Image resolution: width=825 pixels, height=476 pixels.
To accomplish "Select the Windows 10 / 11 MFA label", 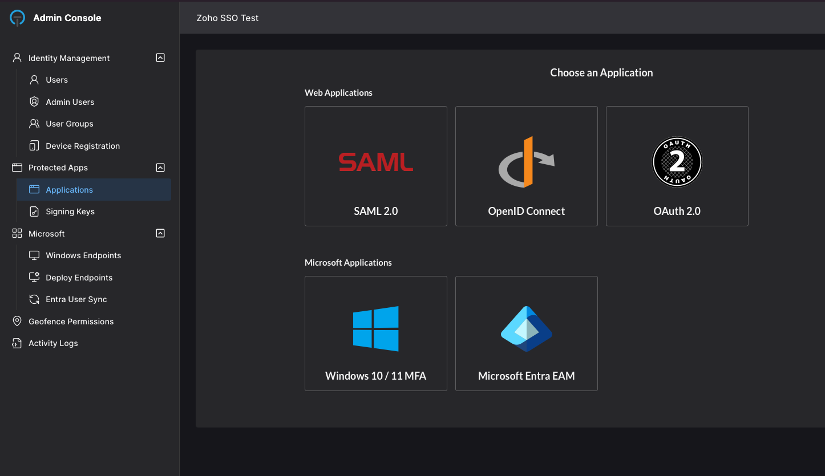I will [x=376, y=376].
